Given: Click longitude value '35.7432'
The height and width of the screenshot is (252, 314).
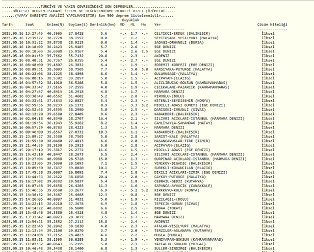Looking at the screenshot, I should tap(76, 56).
